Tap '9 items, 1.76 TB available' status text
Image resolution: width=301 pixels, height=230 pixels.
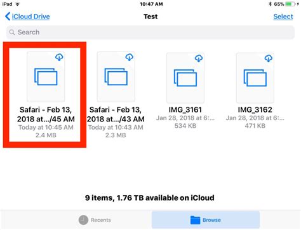[x=150, y=198]
